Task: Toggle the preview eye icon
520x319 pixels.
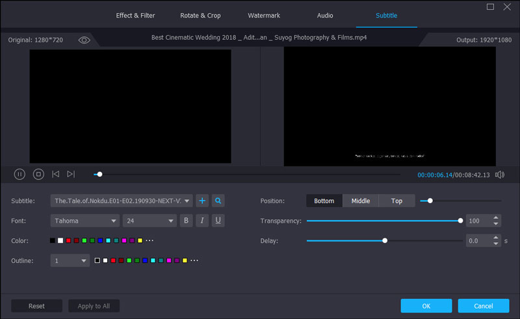Action: [x=84, y=40]
